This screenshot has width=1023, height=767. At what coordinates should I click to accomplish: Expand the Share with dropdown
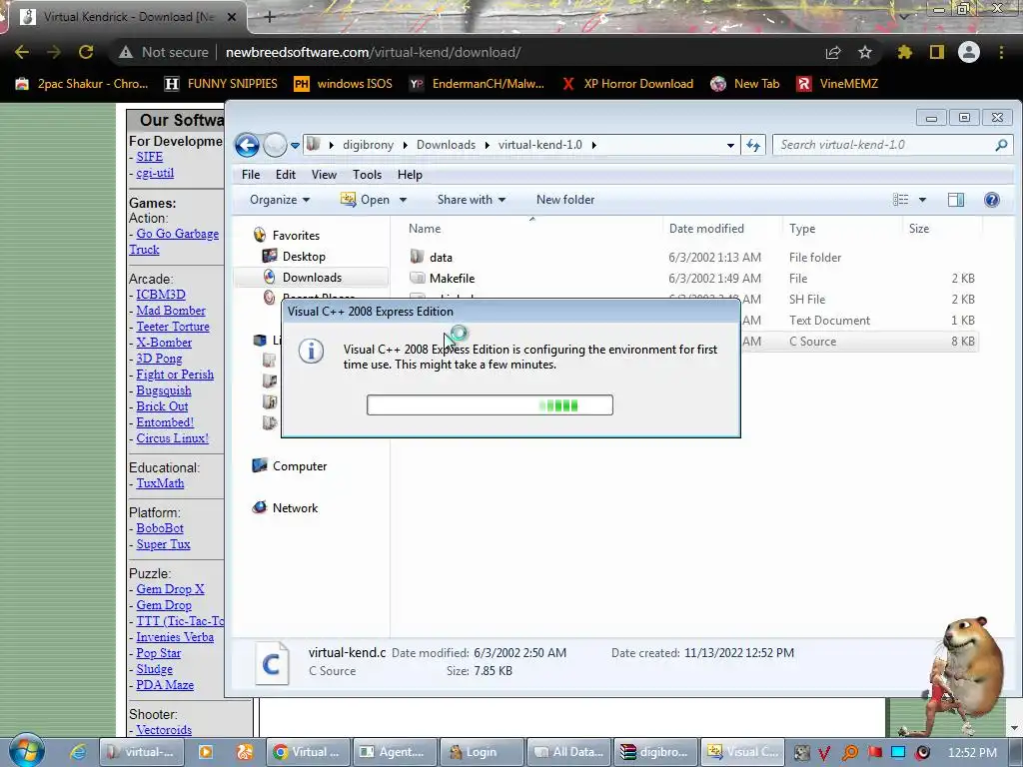pyautogui.click(x=472, y=200)
